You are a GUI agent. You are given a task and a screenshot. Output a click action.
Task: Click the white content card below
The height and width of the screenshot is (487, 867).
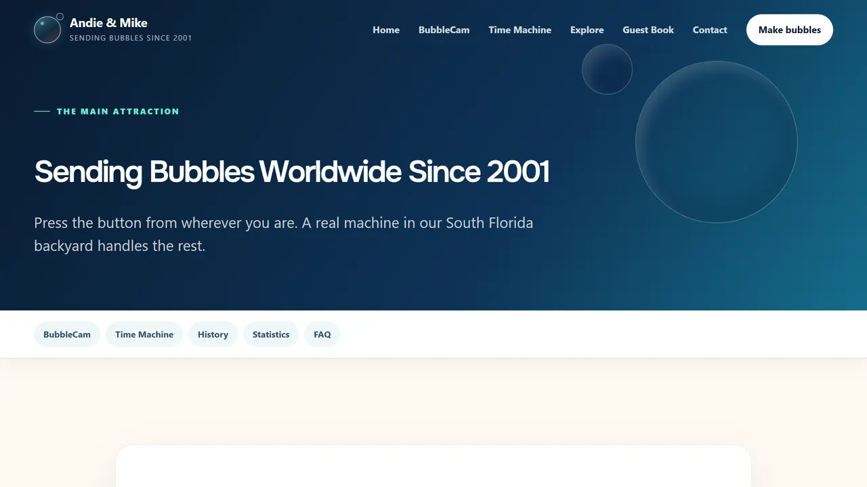(433, 466)
